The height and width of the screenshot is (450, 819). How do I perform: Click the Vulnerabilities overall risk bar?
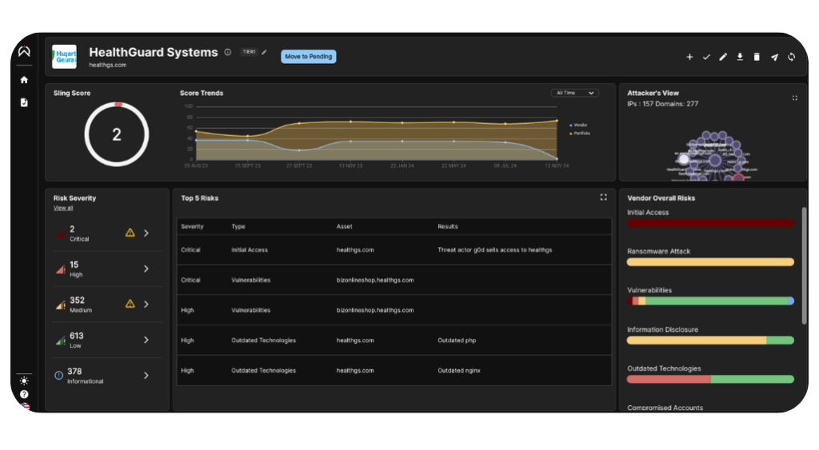click(710, 301)
